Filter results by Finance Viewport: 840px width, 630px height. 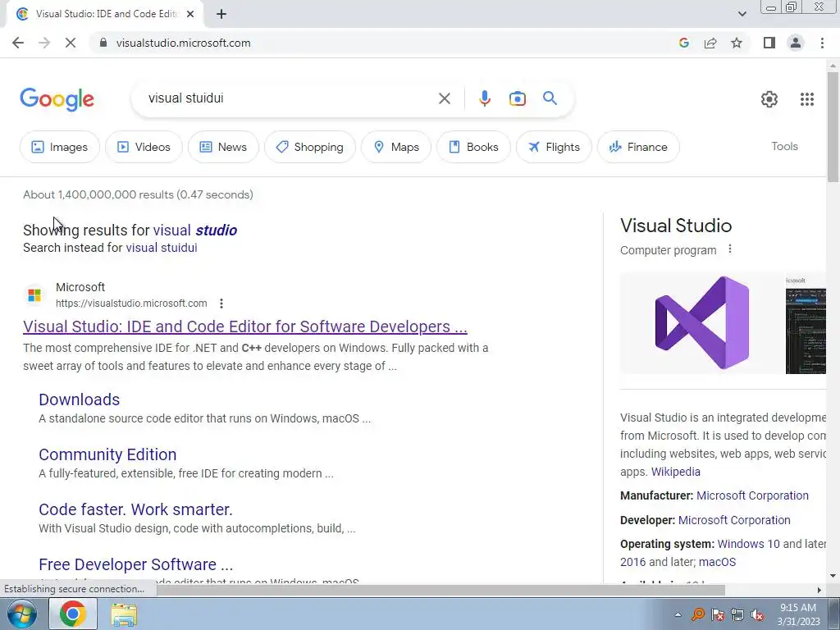(x=638, y=147)
